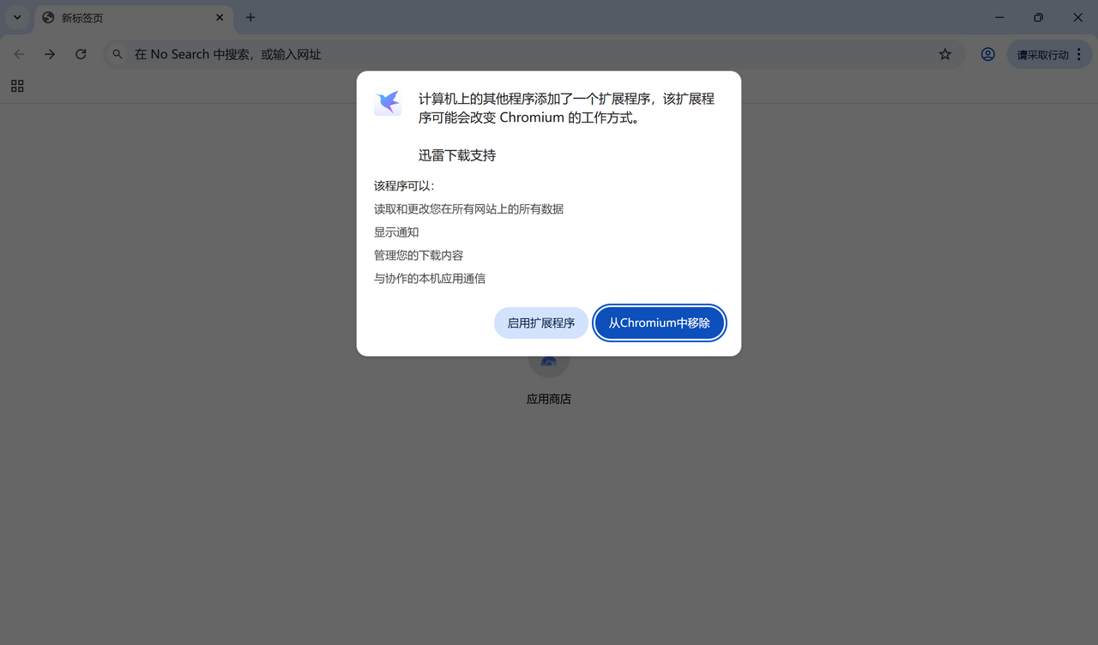Click the forward navigation arrow
Viewport: 1098px width, 645px height.
point(50,53)
